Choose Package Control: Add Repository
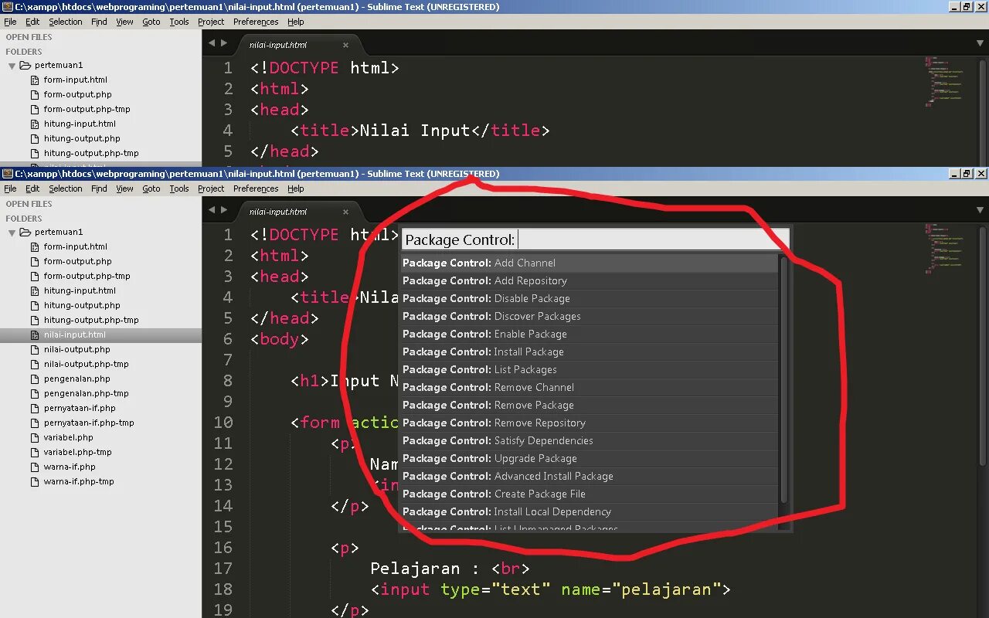 click(589, 280)
